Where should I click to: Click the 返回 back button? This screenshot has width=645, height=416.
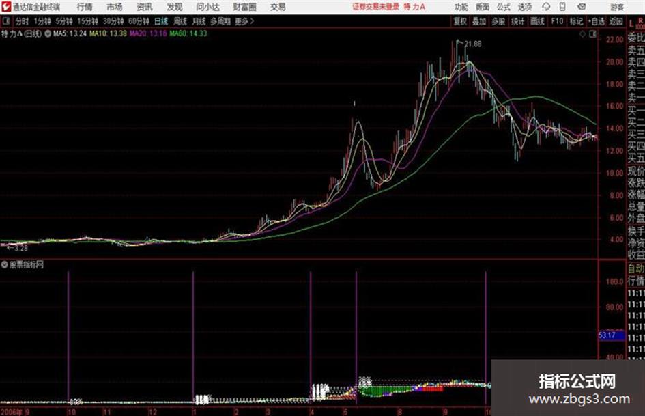point(616,21)
